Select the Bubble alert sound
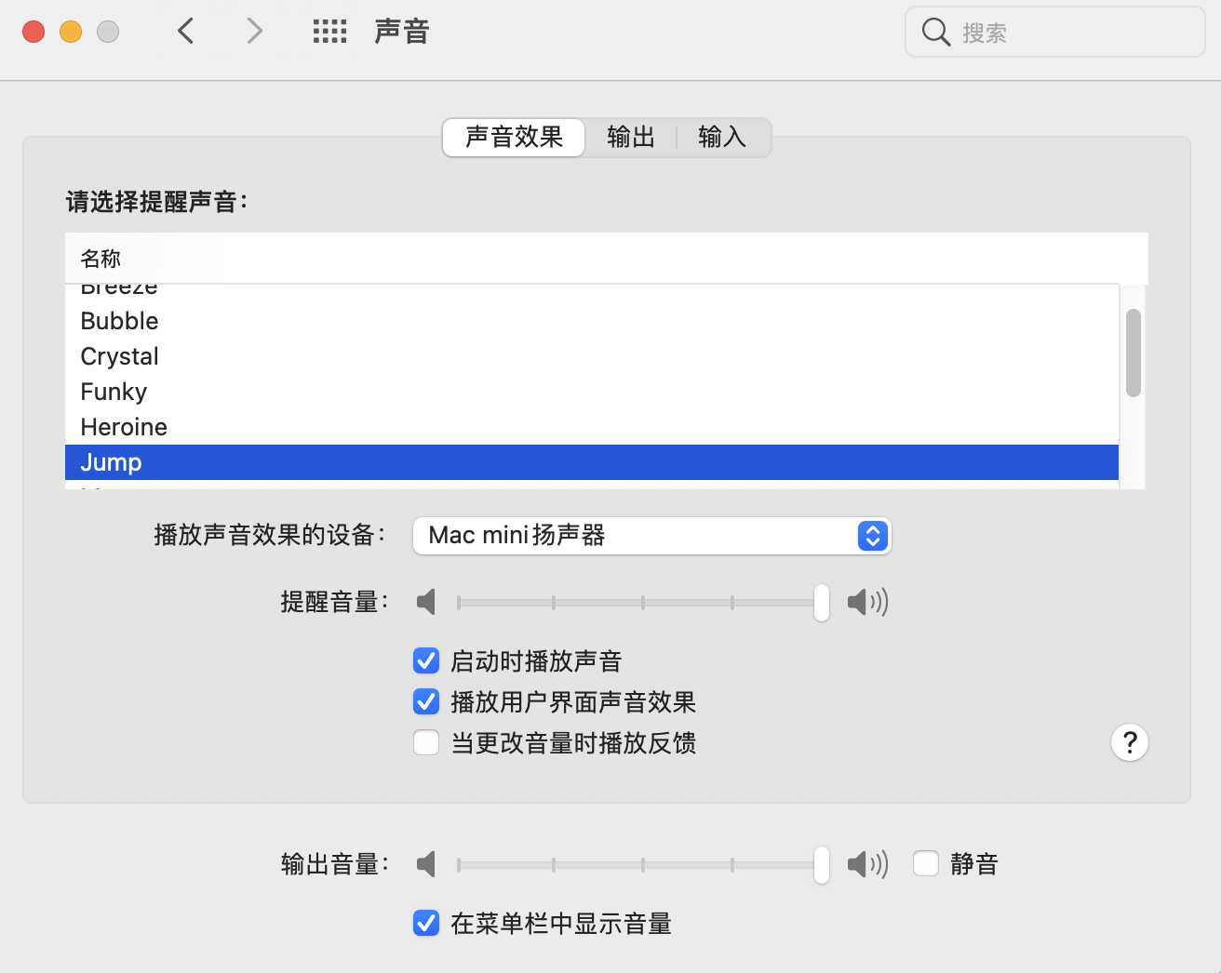Screen dimensions: 1221x973 [x=120, y=321]
